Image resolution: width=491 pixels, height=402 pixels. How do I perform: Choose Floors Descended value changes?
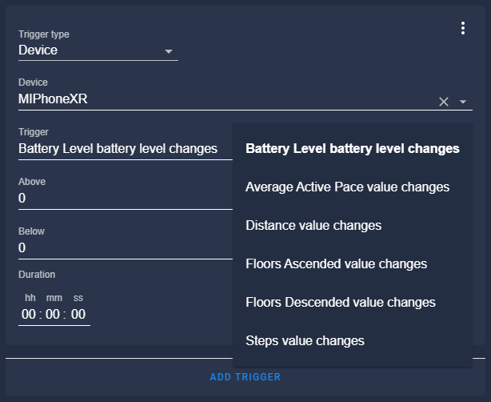340,302
